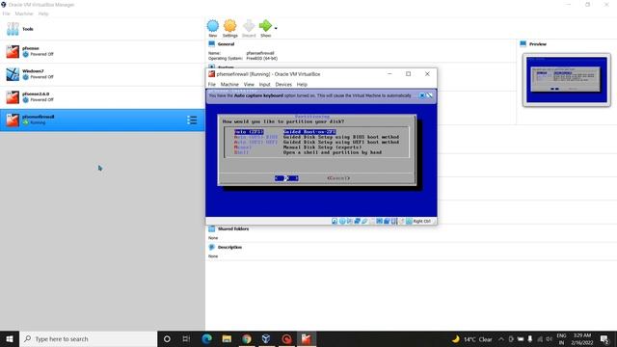Open the dropdown arrow beside Show
The height and width of the screenshot is (347, 617).
click(x=276, y=28)
